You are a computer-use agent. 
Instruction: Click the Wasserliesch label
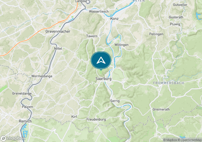(x=99, y=12)
